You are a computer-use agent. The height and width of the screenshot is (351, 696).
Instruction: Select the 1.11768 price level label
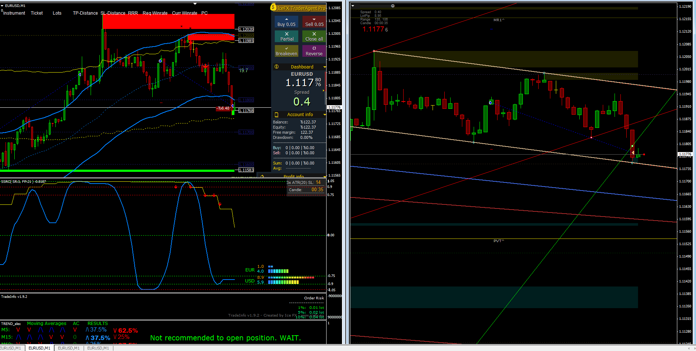(246, 111)
